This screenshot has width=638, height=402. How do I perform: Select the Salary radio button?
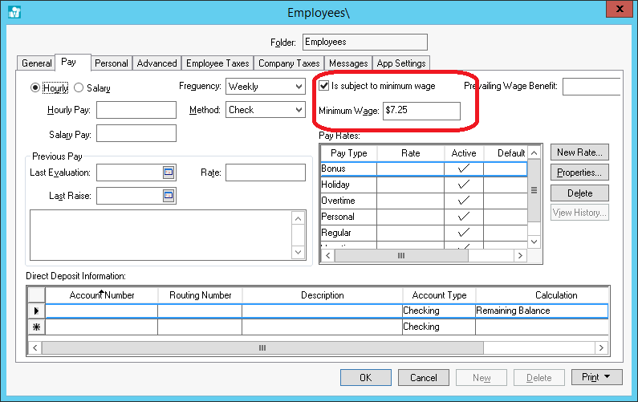(79, 87)
